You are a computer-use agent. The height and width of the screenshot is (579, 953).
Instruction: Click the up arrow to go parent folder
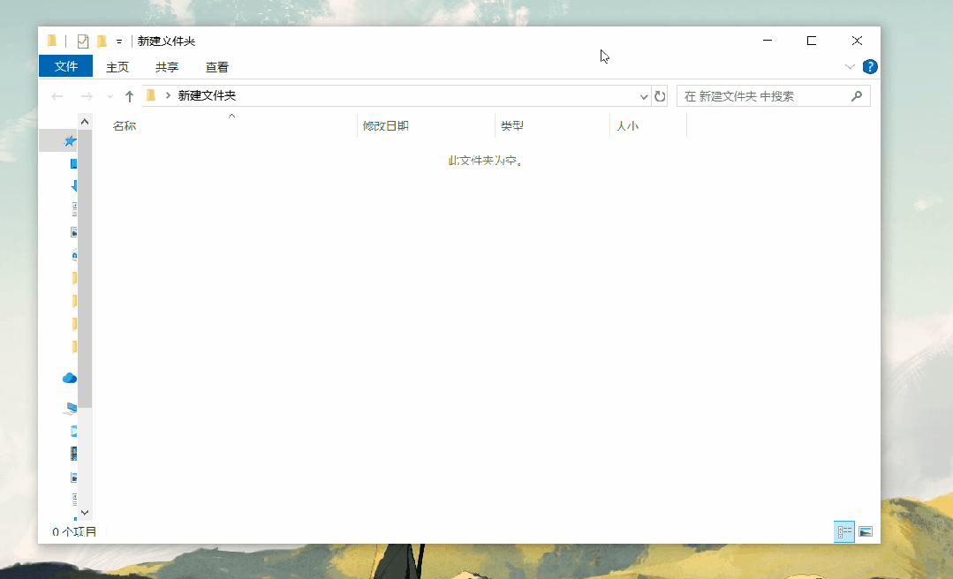[130, 95]
